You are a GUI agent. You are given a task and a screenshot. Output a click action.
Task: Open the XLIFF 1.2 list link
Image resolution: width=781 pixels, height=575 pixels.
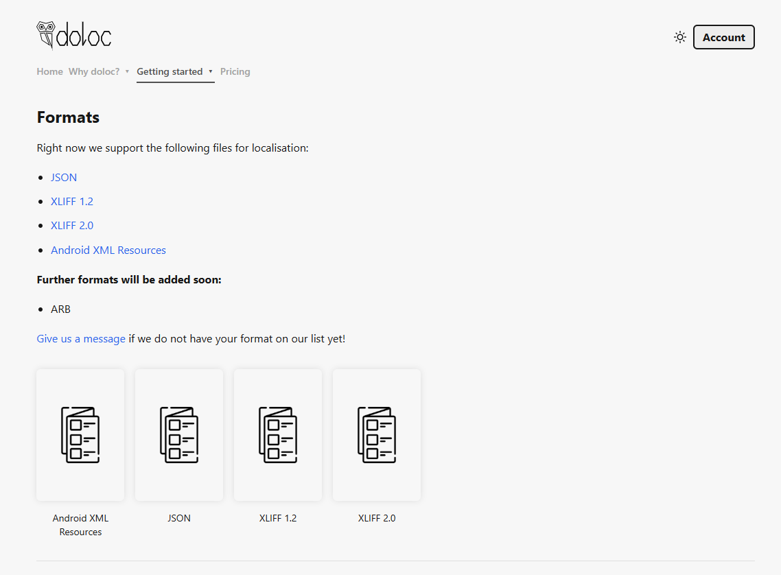pos(72,201)
